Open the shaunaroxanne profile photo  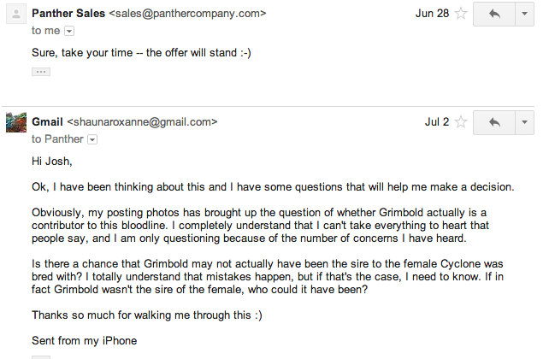point(16,122)
